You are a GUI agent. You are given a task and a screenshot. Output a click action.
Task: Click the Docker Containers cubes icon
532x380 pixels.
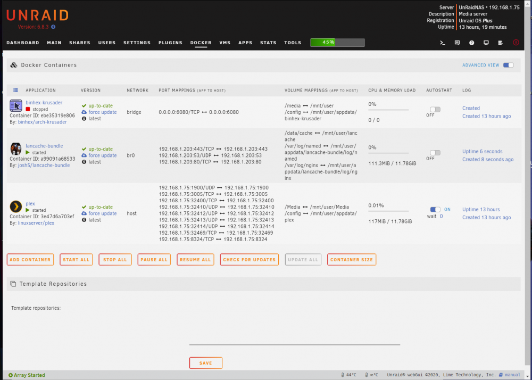pos(14,65)
